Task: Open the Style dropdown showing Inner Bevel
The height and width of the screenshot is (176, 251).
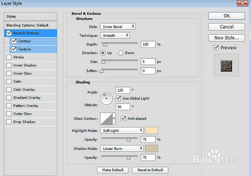Action: pos(118,26)
